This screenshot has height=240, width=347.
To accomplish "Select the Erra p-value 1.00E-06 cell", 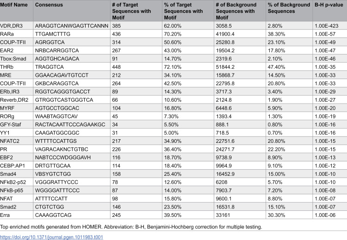I will 330,215.
